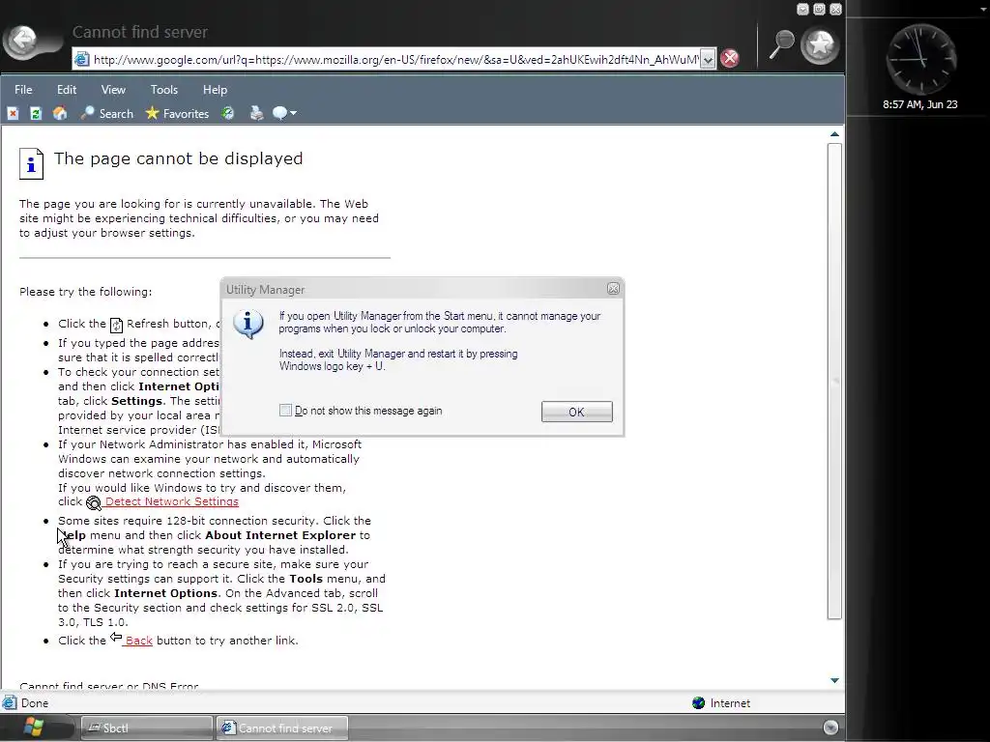The width and height of the screenshot is (990, 742).
Task: Click the Refresh toolbar icon with green arrows
Action: click(x=36, y=114)
